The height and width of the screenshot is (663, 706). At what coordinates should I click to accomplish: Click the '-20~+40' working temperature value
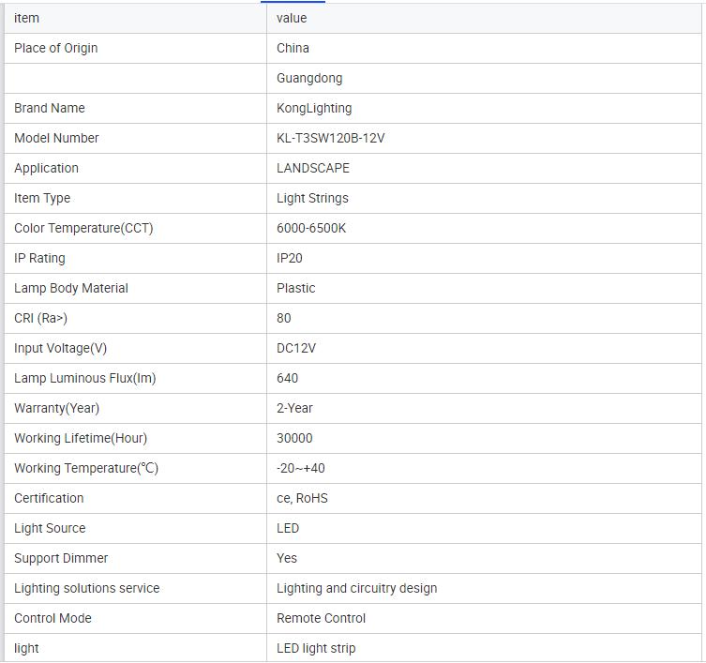[301, 468]
